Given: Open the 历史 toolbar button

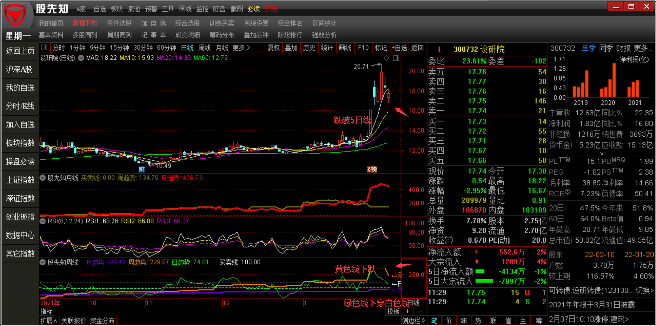Looking at the screenshot, I should click(309, 48).
